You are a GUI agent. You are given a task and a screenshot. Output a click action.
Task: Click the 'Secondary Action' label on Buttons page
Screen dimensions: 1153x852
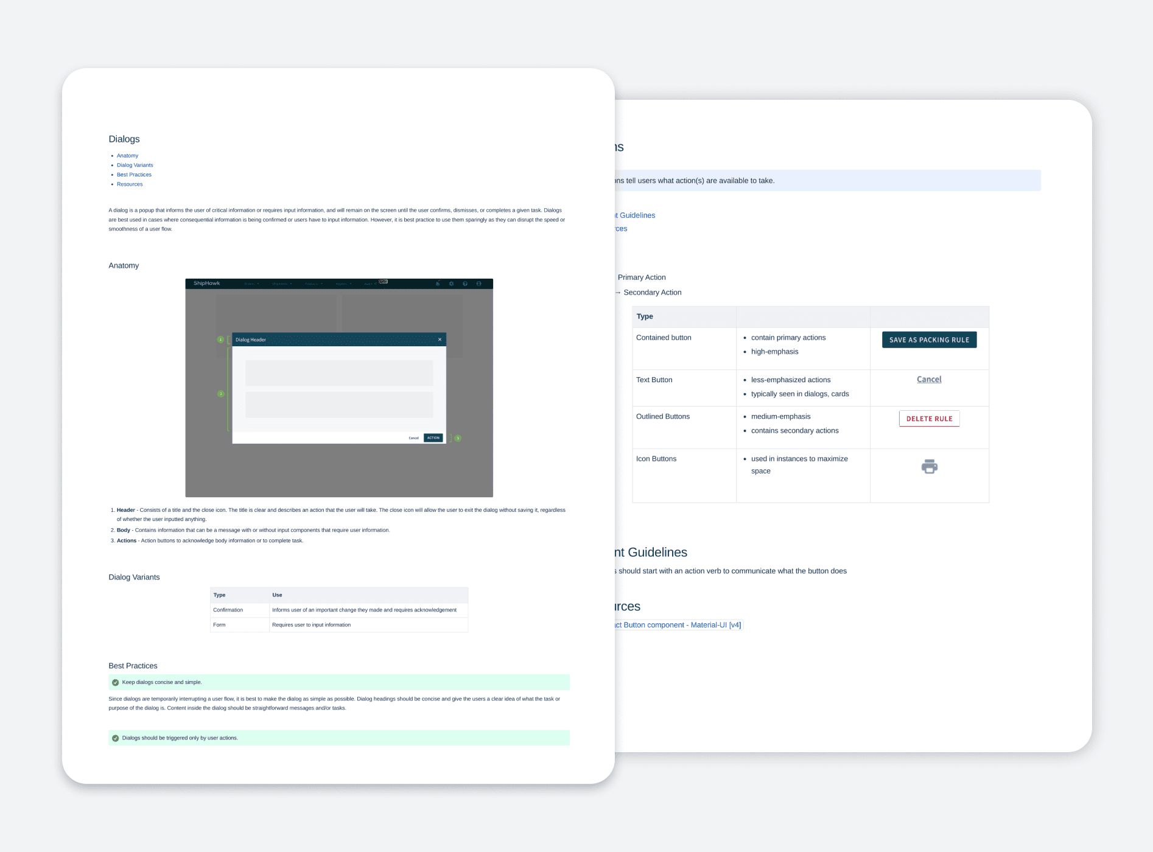pos(653,293)
